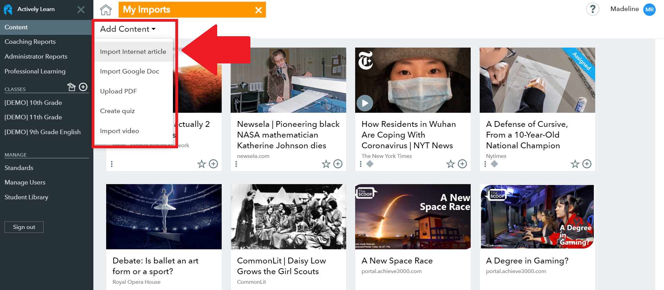Choose Import Google Doc option
Image resolution: width=664 pixels, height=290 pixels.
(x=133, y=71)
